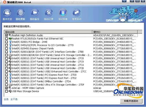Open the 基本状态 basic status icon
The image size is (146, 107).
tap(7, 13)
